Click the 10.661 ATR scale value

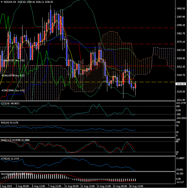180,170
